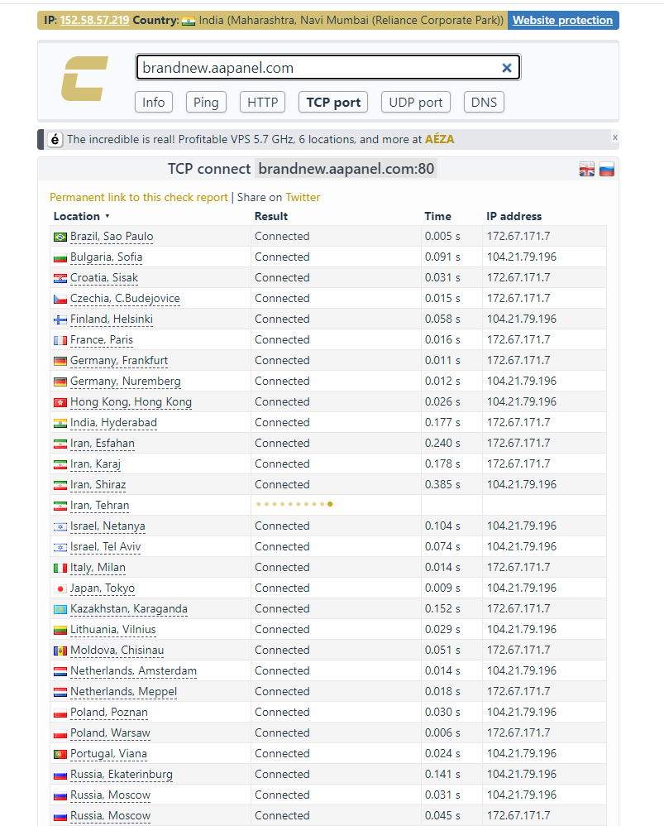Click the Moldova flag icon
Image resolution: width=664 pixels, height=826 pixels.
60,651
